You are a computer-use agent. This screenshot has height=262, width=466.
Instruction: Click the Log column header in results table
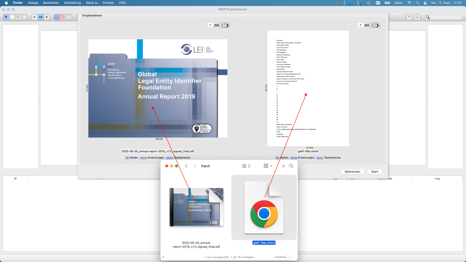tap(437, 179)
